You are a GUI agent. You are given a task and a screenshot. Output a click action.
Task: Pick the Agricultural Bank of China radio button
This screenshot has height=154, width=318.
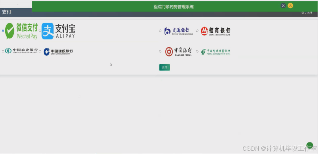click(3, 51)
